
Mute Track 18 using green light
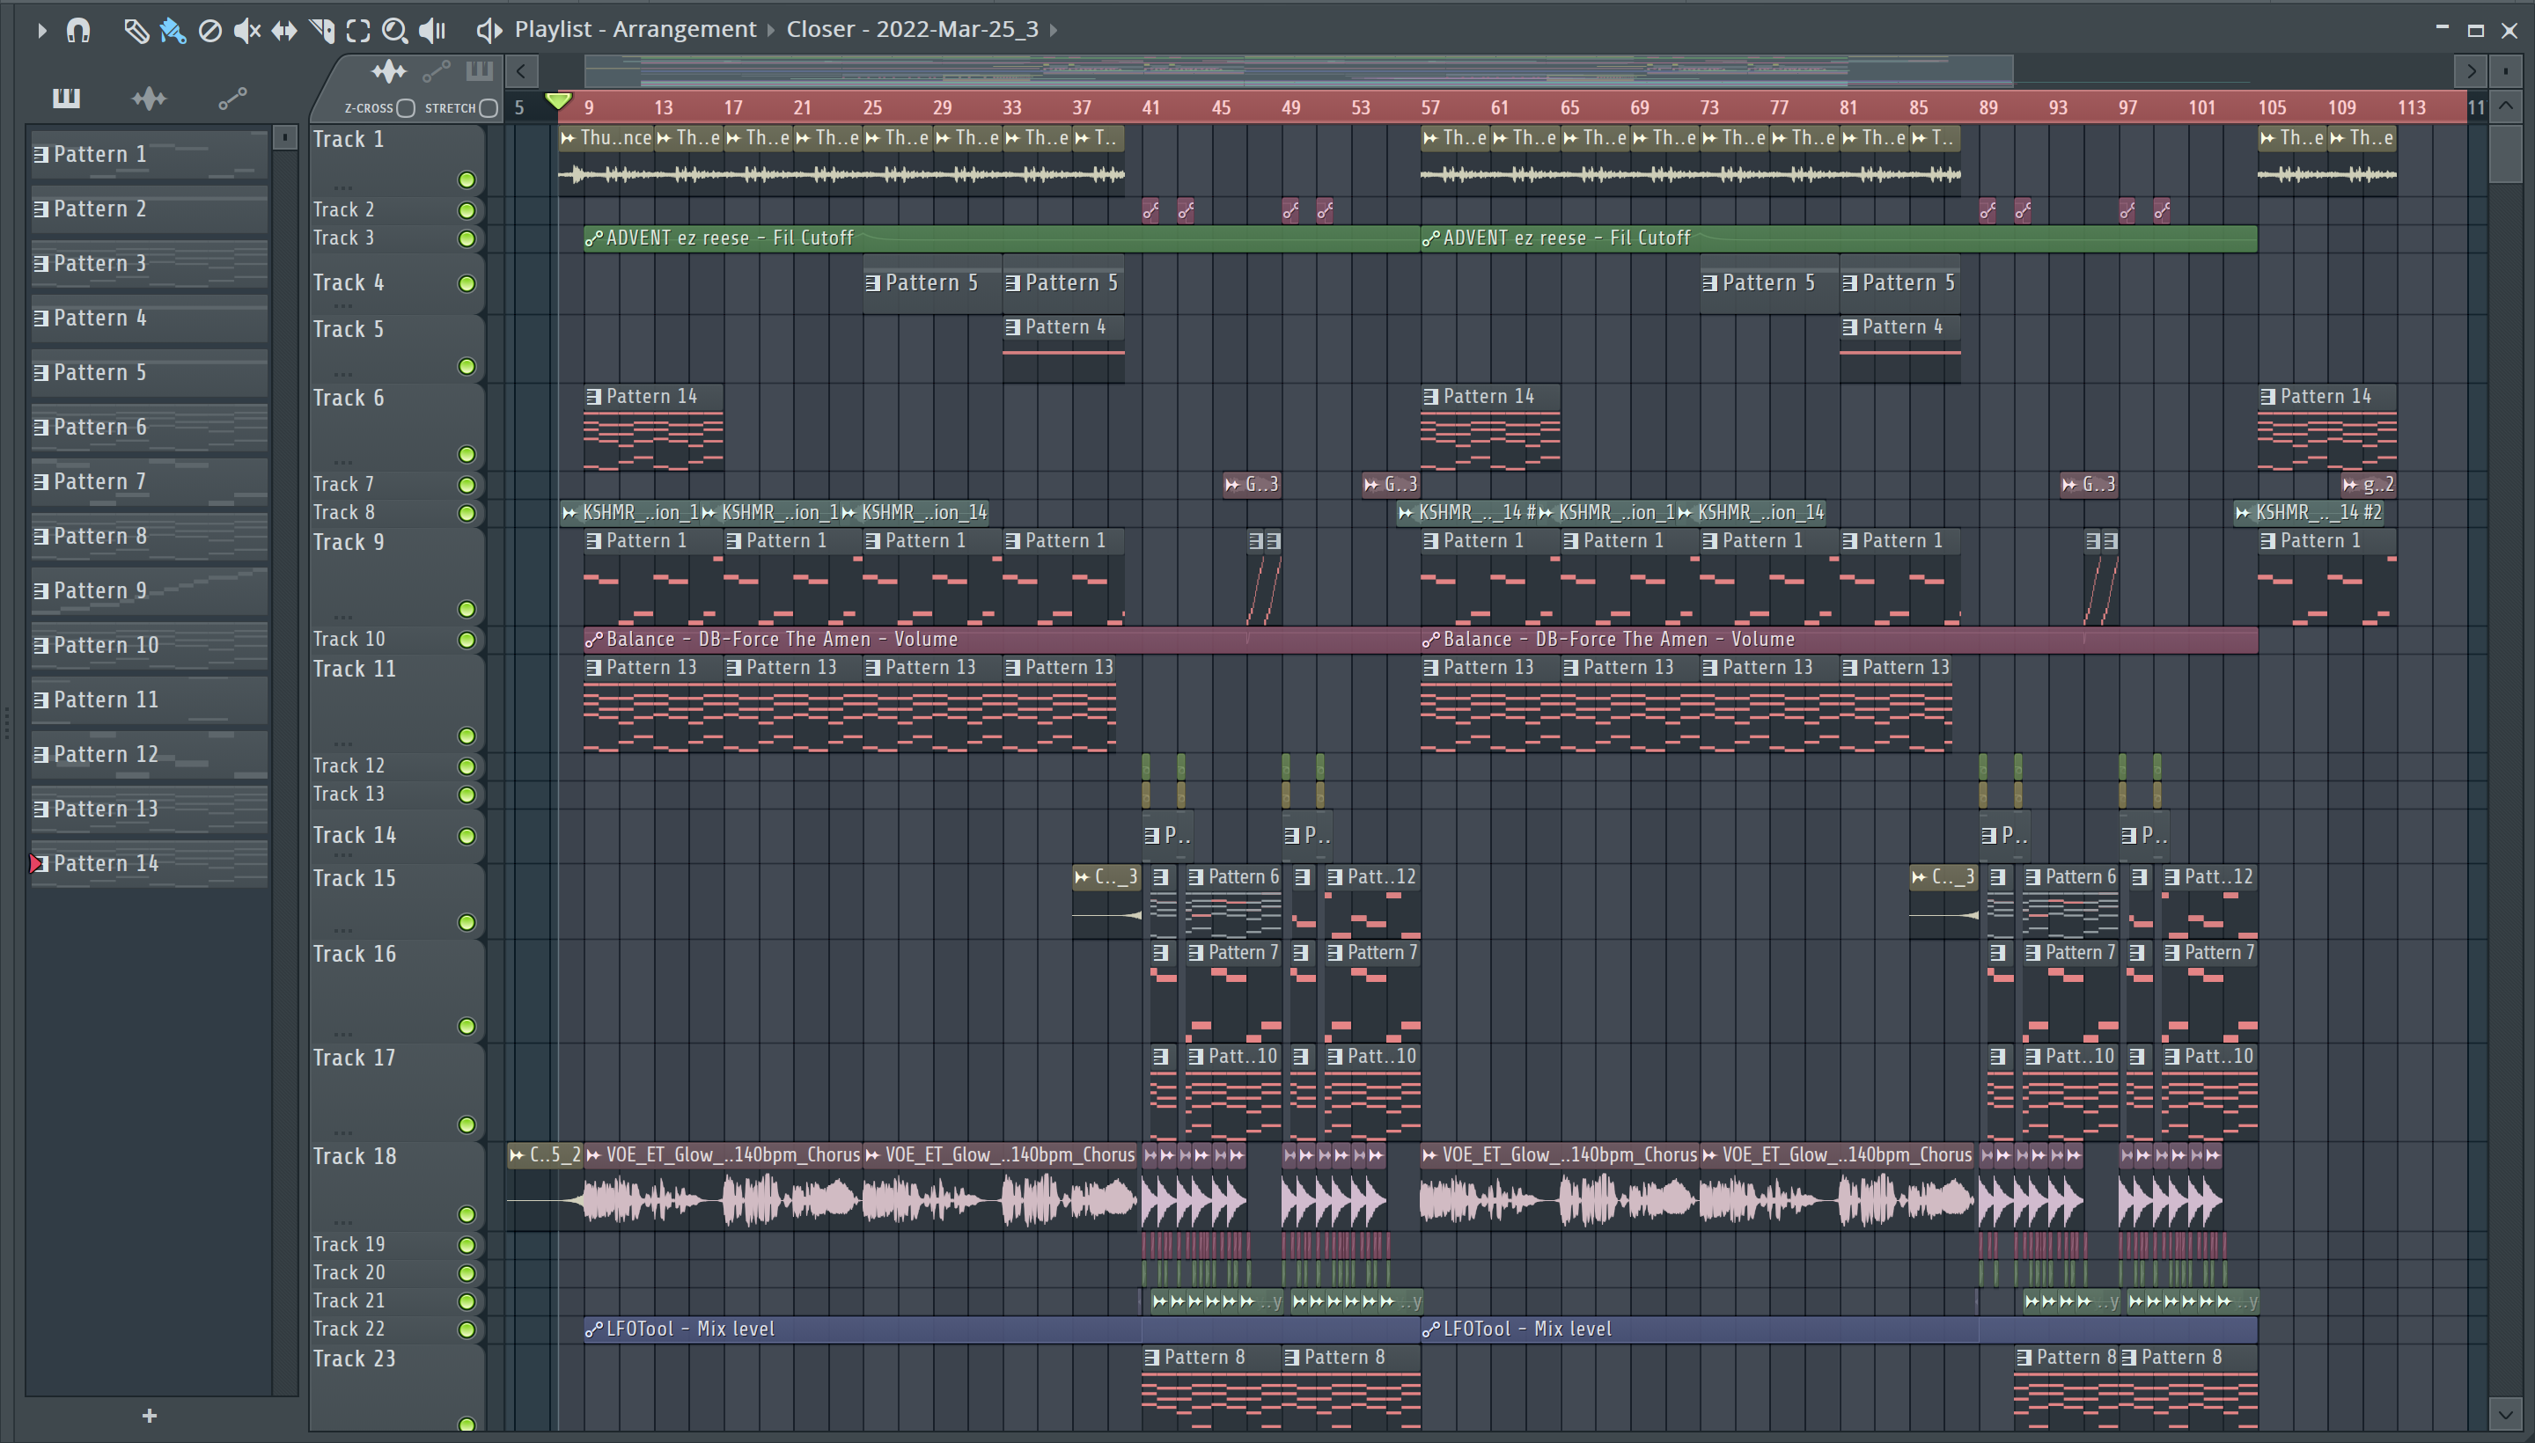click(466, 1214)
